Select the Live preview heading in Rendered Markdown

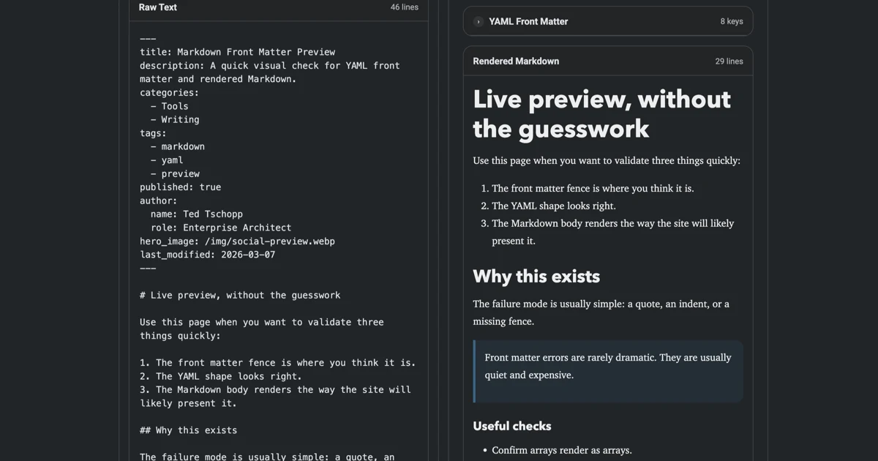point(600,113)
